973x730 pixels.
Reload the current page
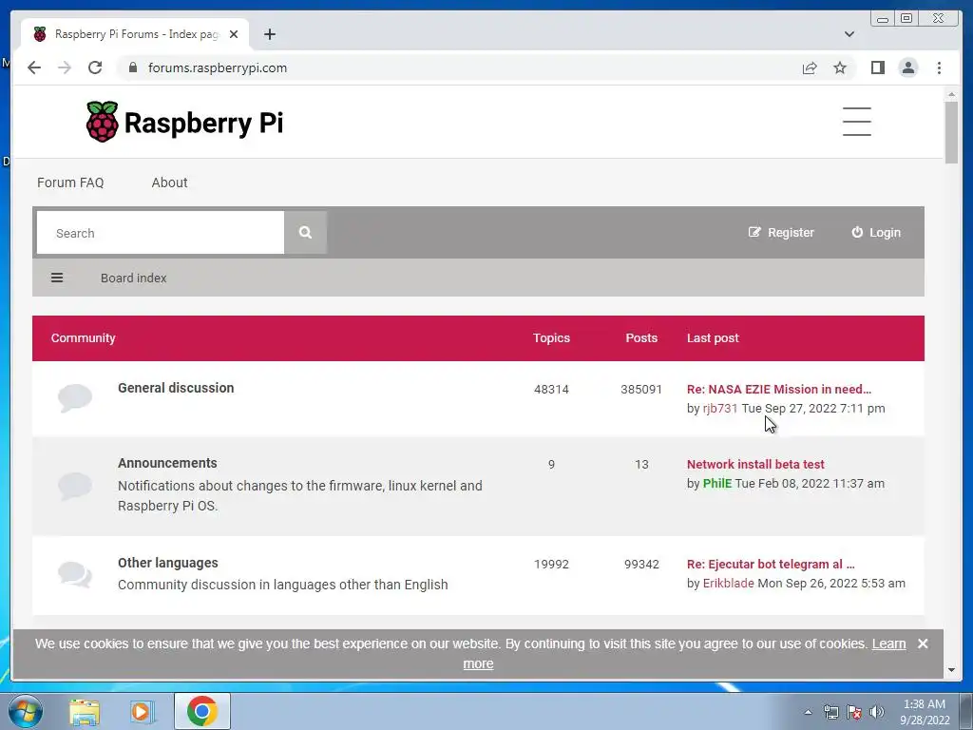point(95,67)
